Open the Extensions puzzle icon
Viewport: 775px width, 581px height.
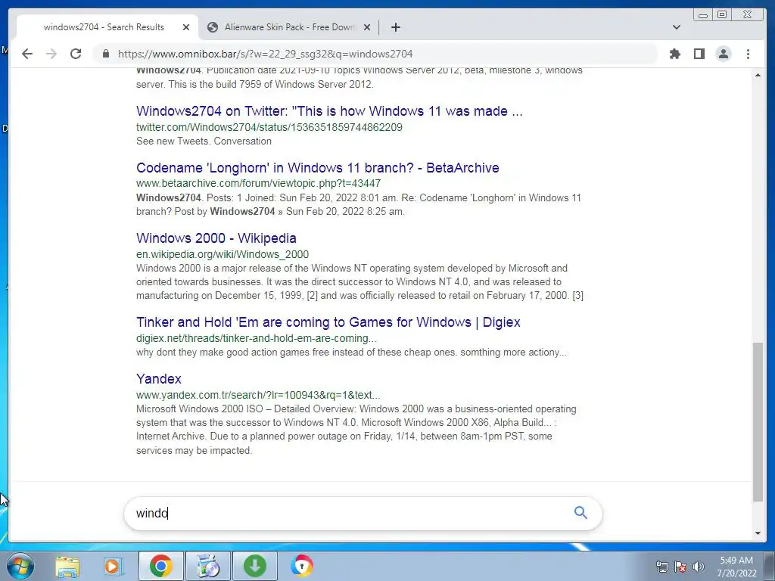[x=674, y=54]
